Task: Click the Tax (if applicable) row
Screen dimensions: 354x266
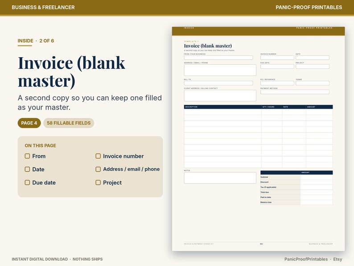Action: 296,187
